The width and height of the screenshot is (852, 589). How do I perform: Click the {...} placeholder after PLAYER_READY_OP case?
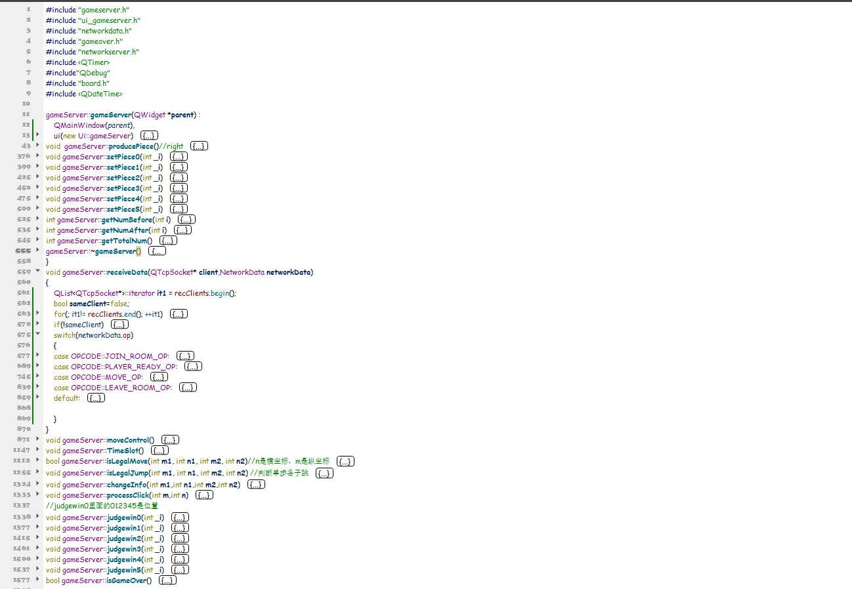193,367
